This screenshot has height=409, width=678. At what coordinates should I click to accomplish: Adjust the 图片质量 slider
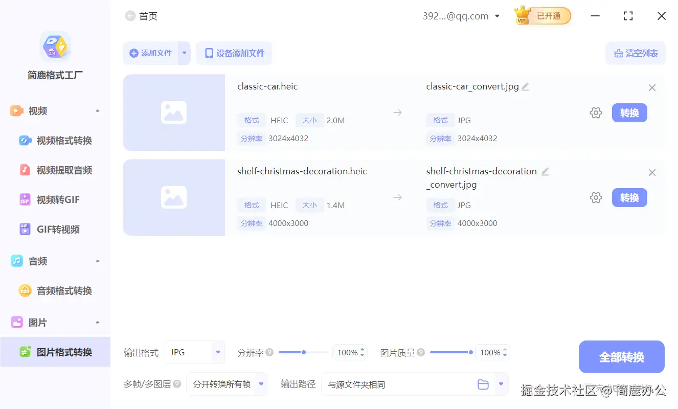(451, 352)
